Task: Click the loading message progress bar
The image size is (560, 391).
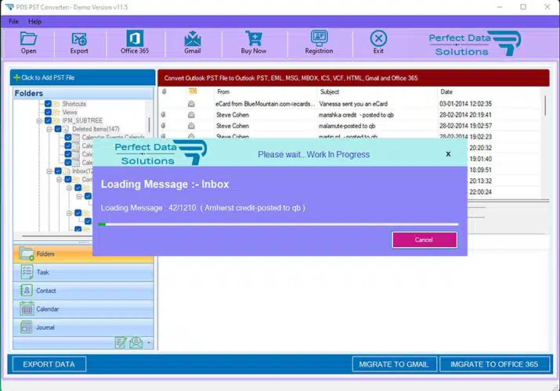Action: [278, 224]
